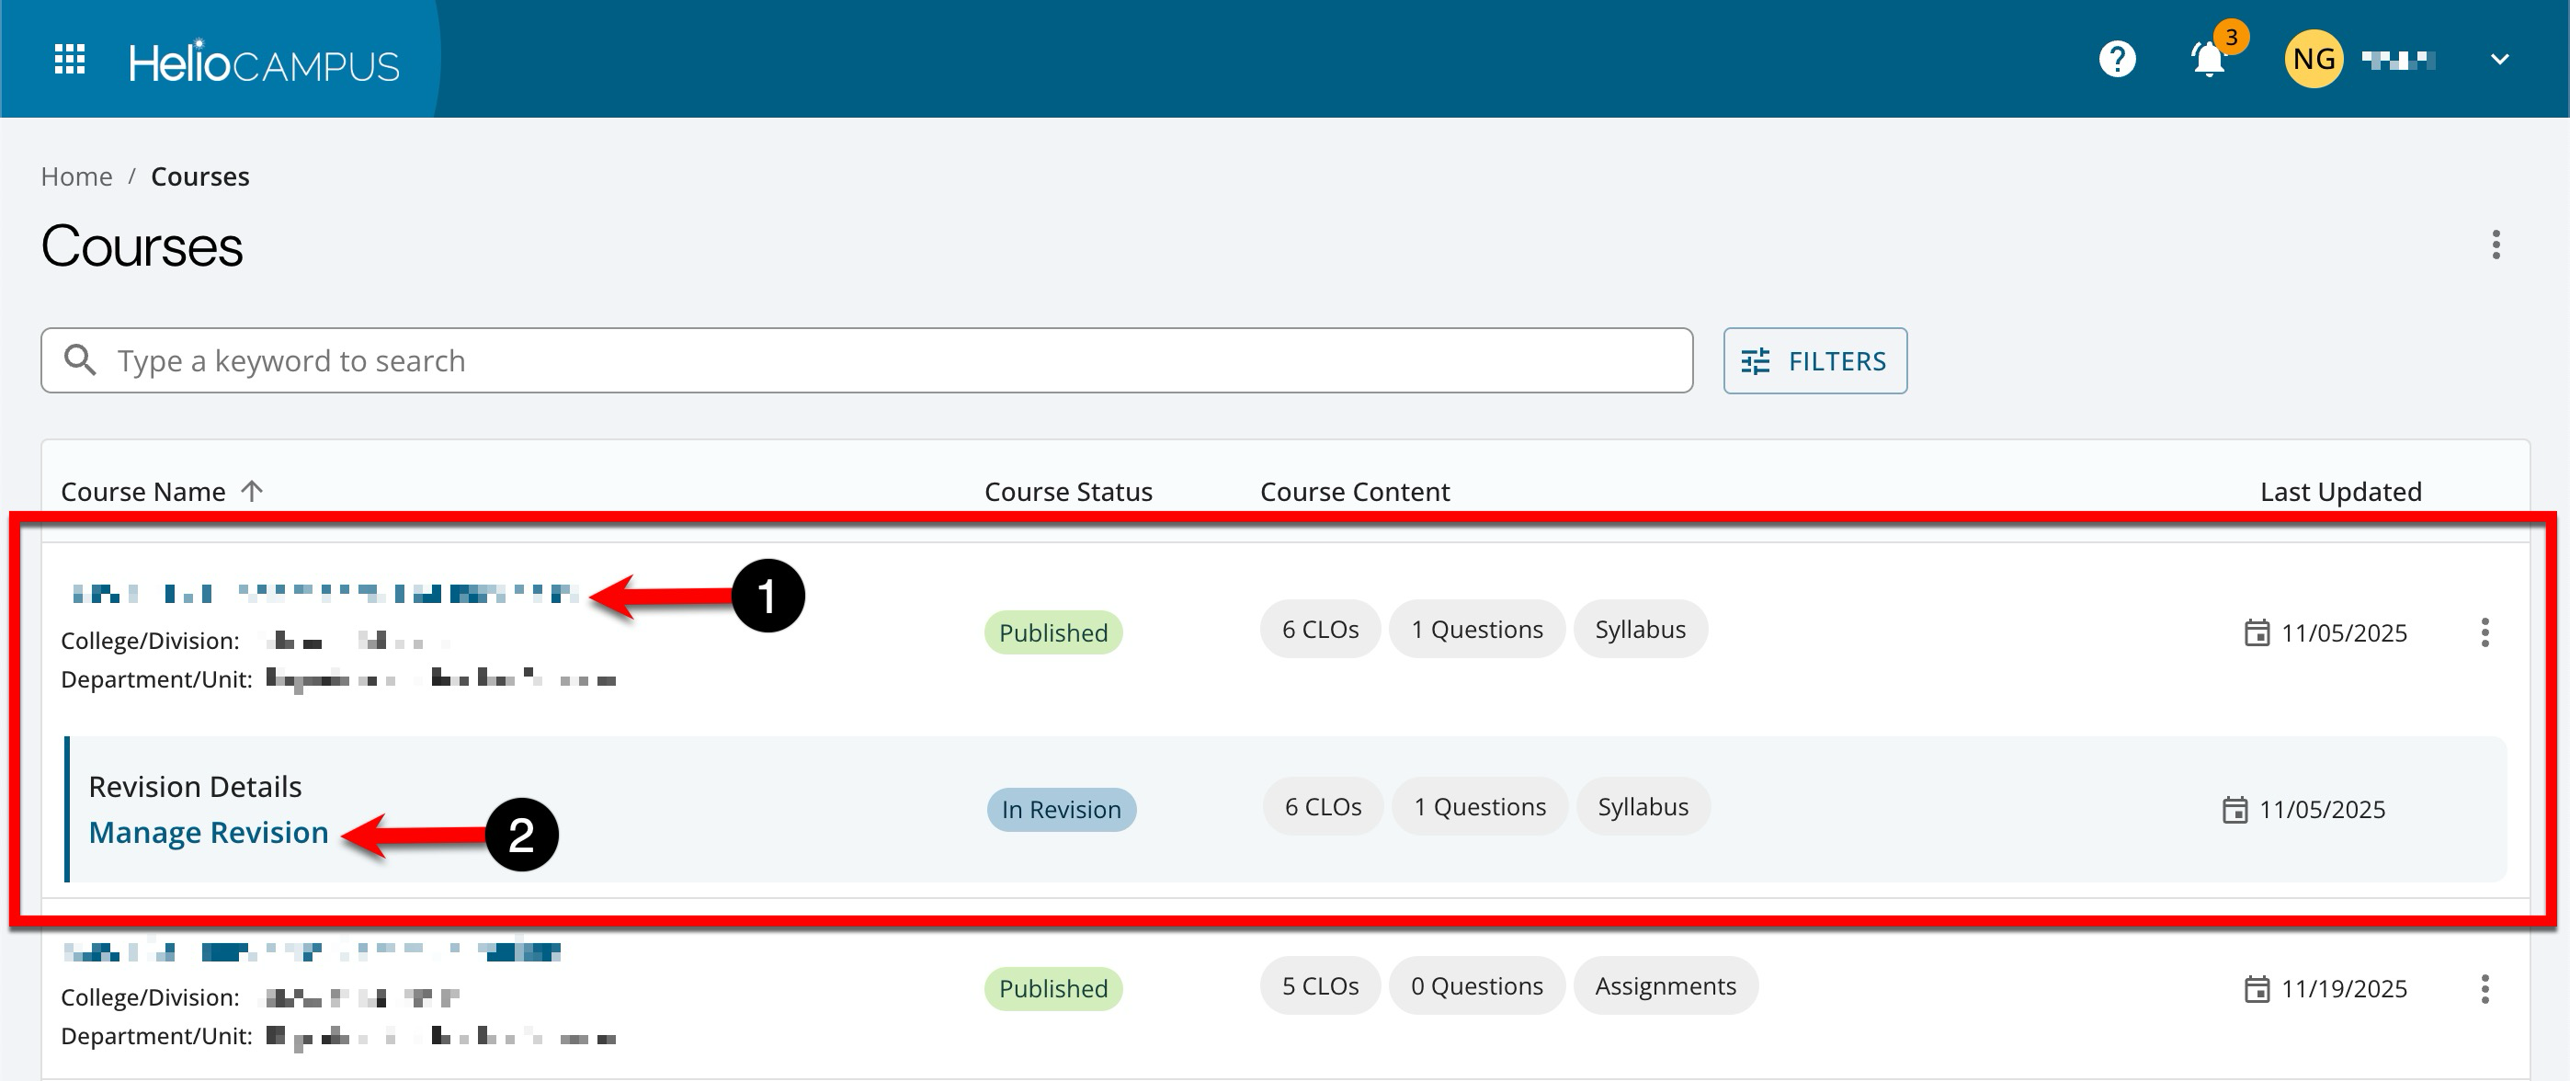
Task: Click the HelioCampus logo
Action: coord(264,62)
